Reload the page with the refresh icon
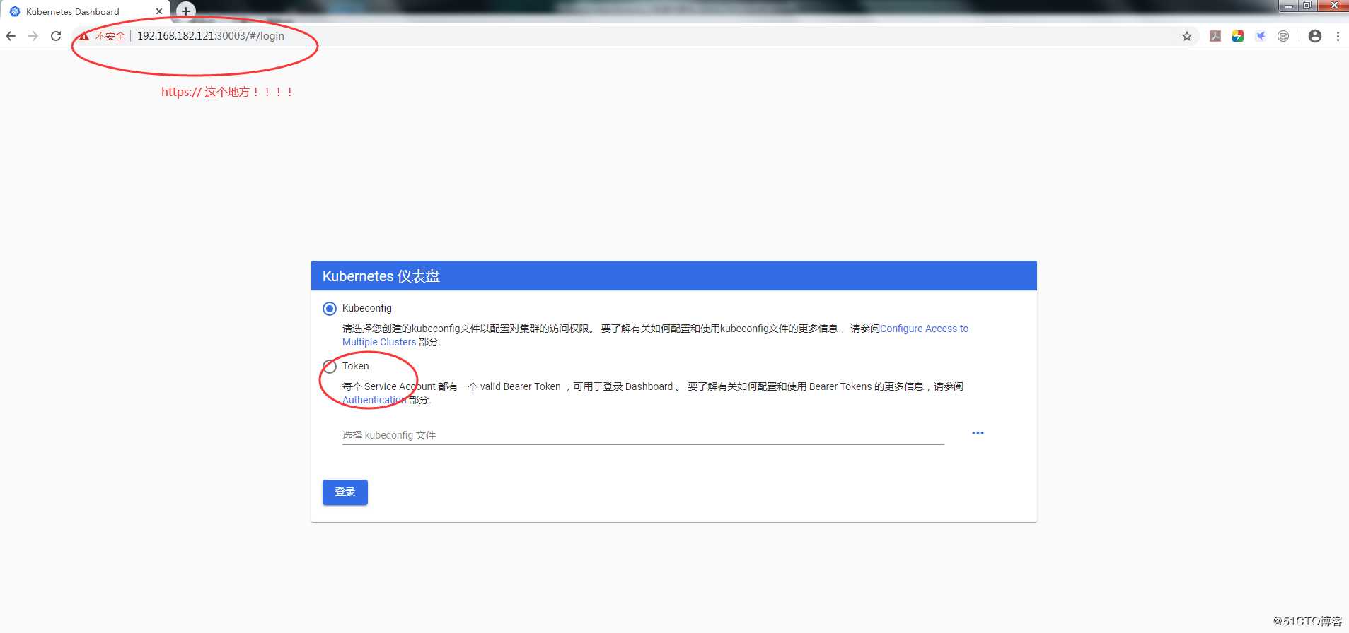Image resolution: width=1349 pixels, height=633 pixels. 56,36
